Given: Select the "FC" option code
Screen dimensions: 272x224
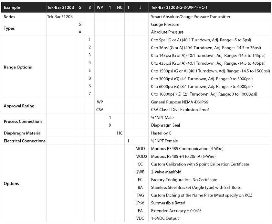Looking at the screenshot, I should pyautogui.click(x=140, y=180).
